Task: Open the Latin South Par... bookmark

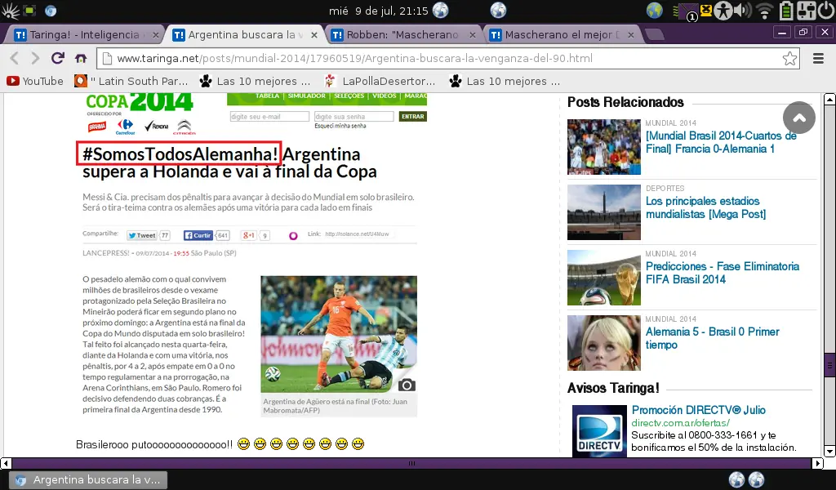Action: (131, 81)
